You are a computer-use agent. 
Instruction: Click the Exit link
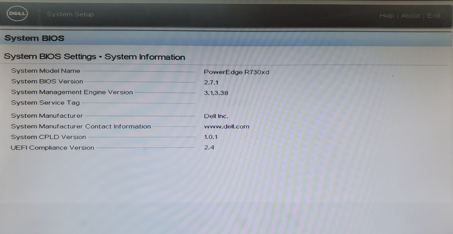pos(434,16)
